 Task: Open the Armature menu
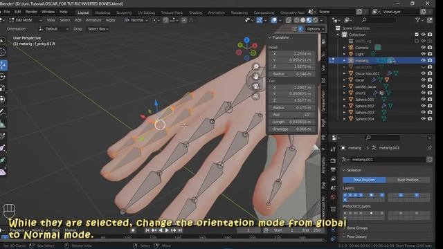pyautogui.click(x=93, y=20)
